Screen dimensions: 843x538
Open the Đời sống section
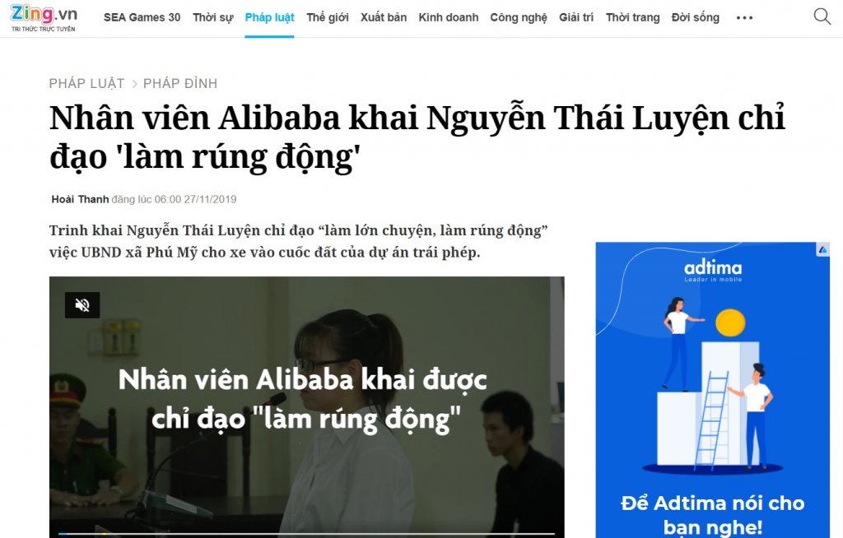695,18
